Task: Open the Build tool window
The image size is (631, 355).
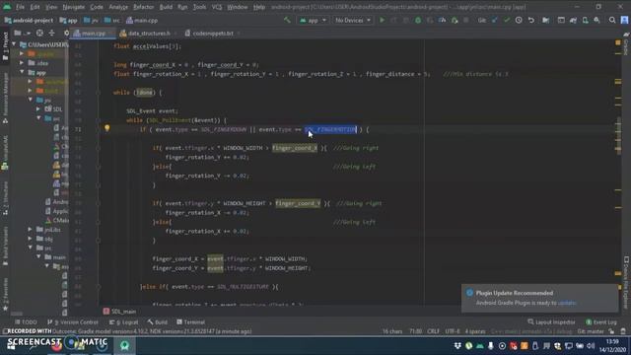Action: (158, 322)
